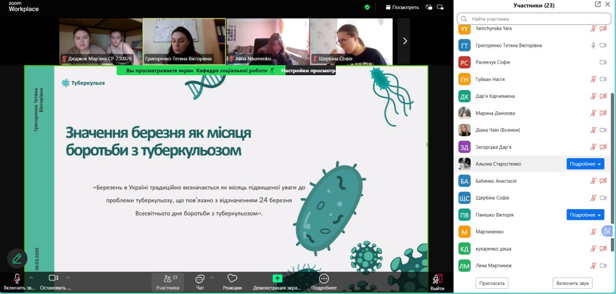Viewport: 616px width, 294px height.
Task: Toggle camera-off icon for Загорська Дар'я
Action: [x=603, y=147]
